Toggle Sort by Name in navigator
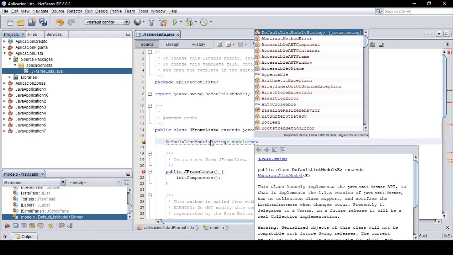 click(x=61, y=226)
